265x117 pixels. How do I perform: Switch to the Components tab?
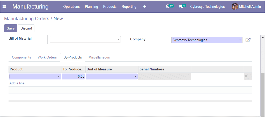(x=21, y=57)
